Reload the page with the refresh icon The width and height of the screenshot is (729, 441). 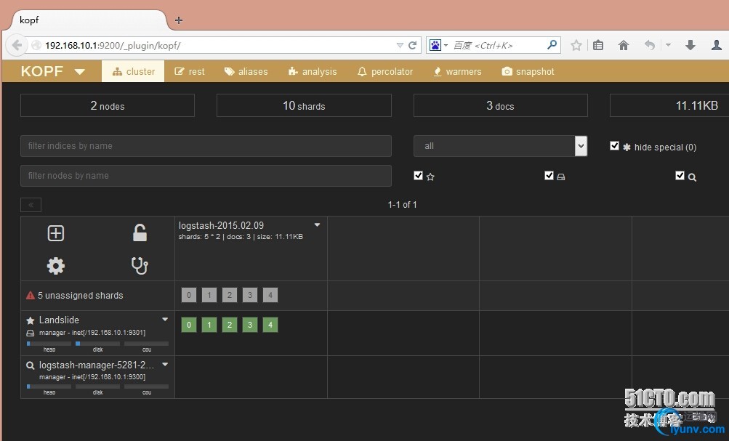[412, 45]
